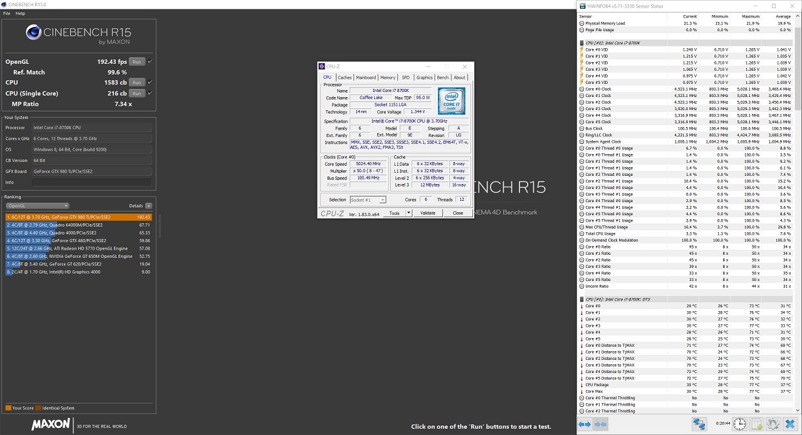Toggle the CPU test checkbox

[x=150, y=82]
